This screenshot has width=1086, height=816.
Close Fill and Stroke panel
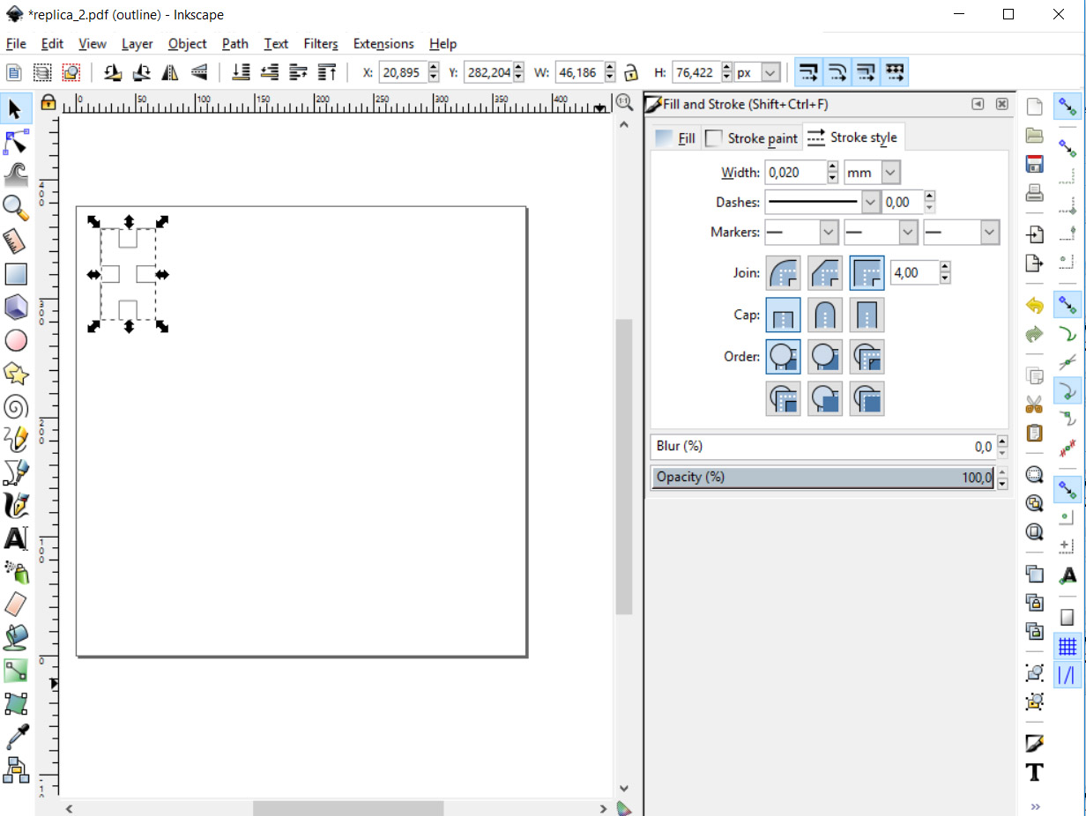pos(1002,104)
